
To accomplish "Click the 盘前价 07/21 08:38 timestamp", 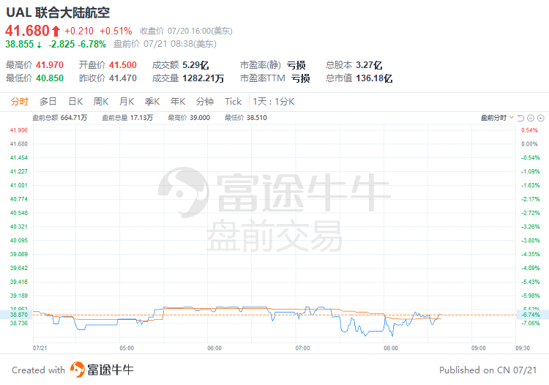I will click(x=165, y=44).
